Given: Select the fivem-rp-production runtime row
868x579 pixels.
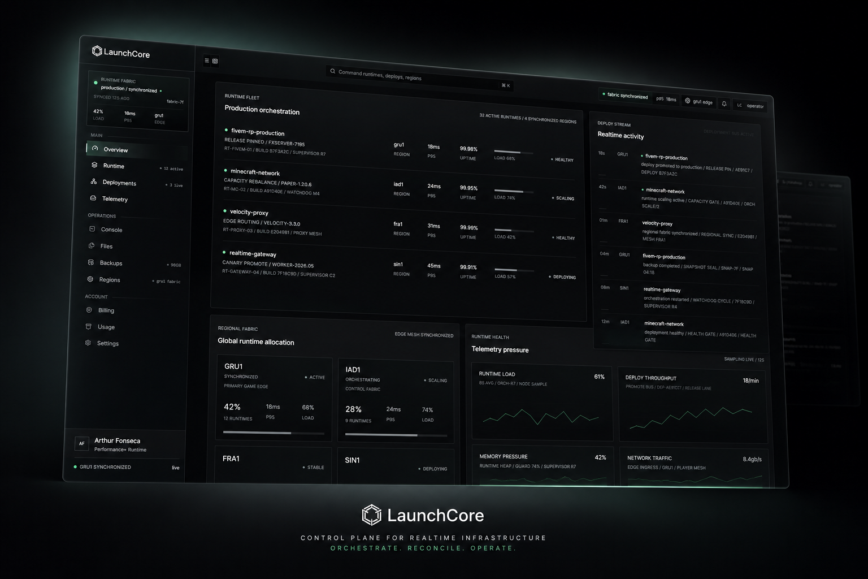Looking at the screenshot, I should coord(399,144).
